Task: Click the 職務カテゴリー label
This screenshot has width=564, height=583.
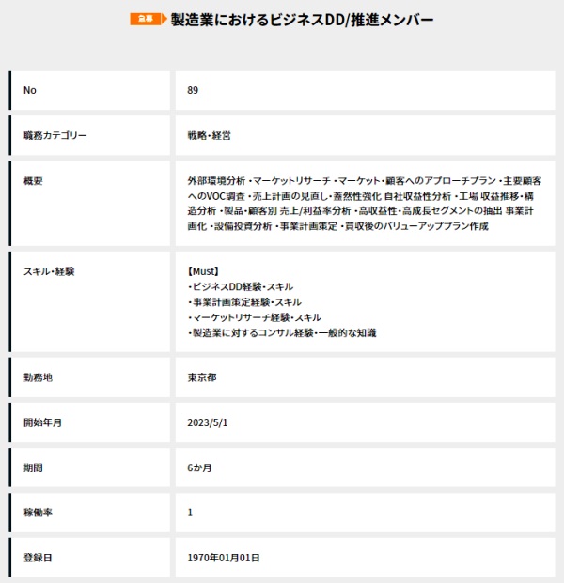Action: click(55, 135)
